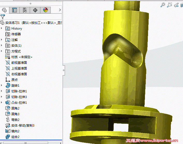The height and width of the screenshot is (144, 183).
Task: Expand the History folder
Action: (2, 28)
